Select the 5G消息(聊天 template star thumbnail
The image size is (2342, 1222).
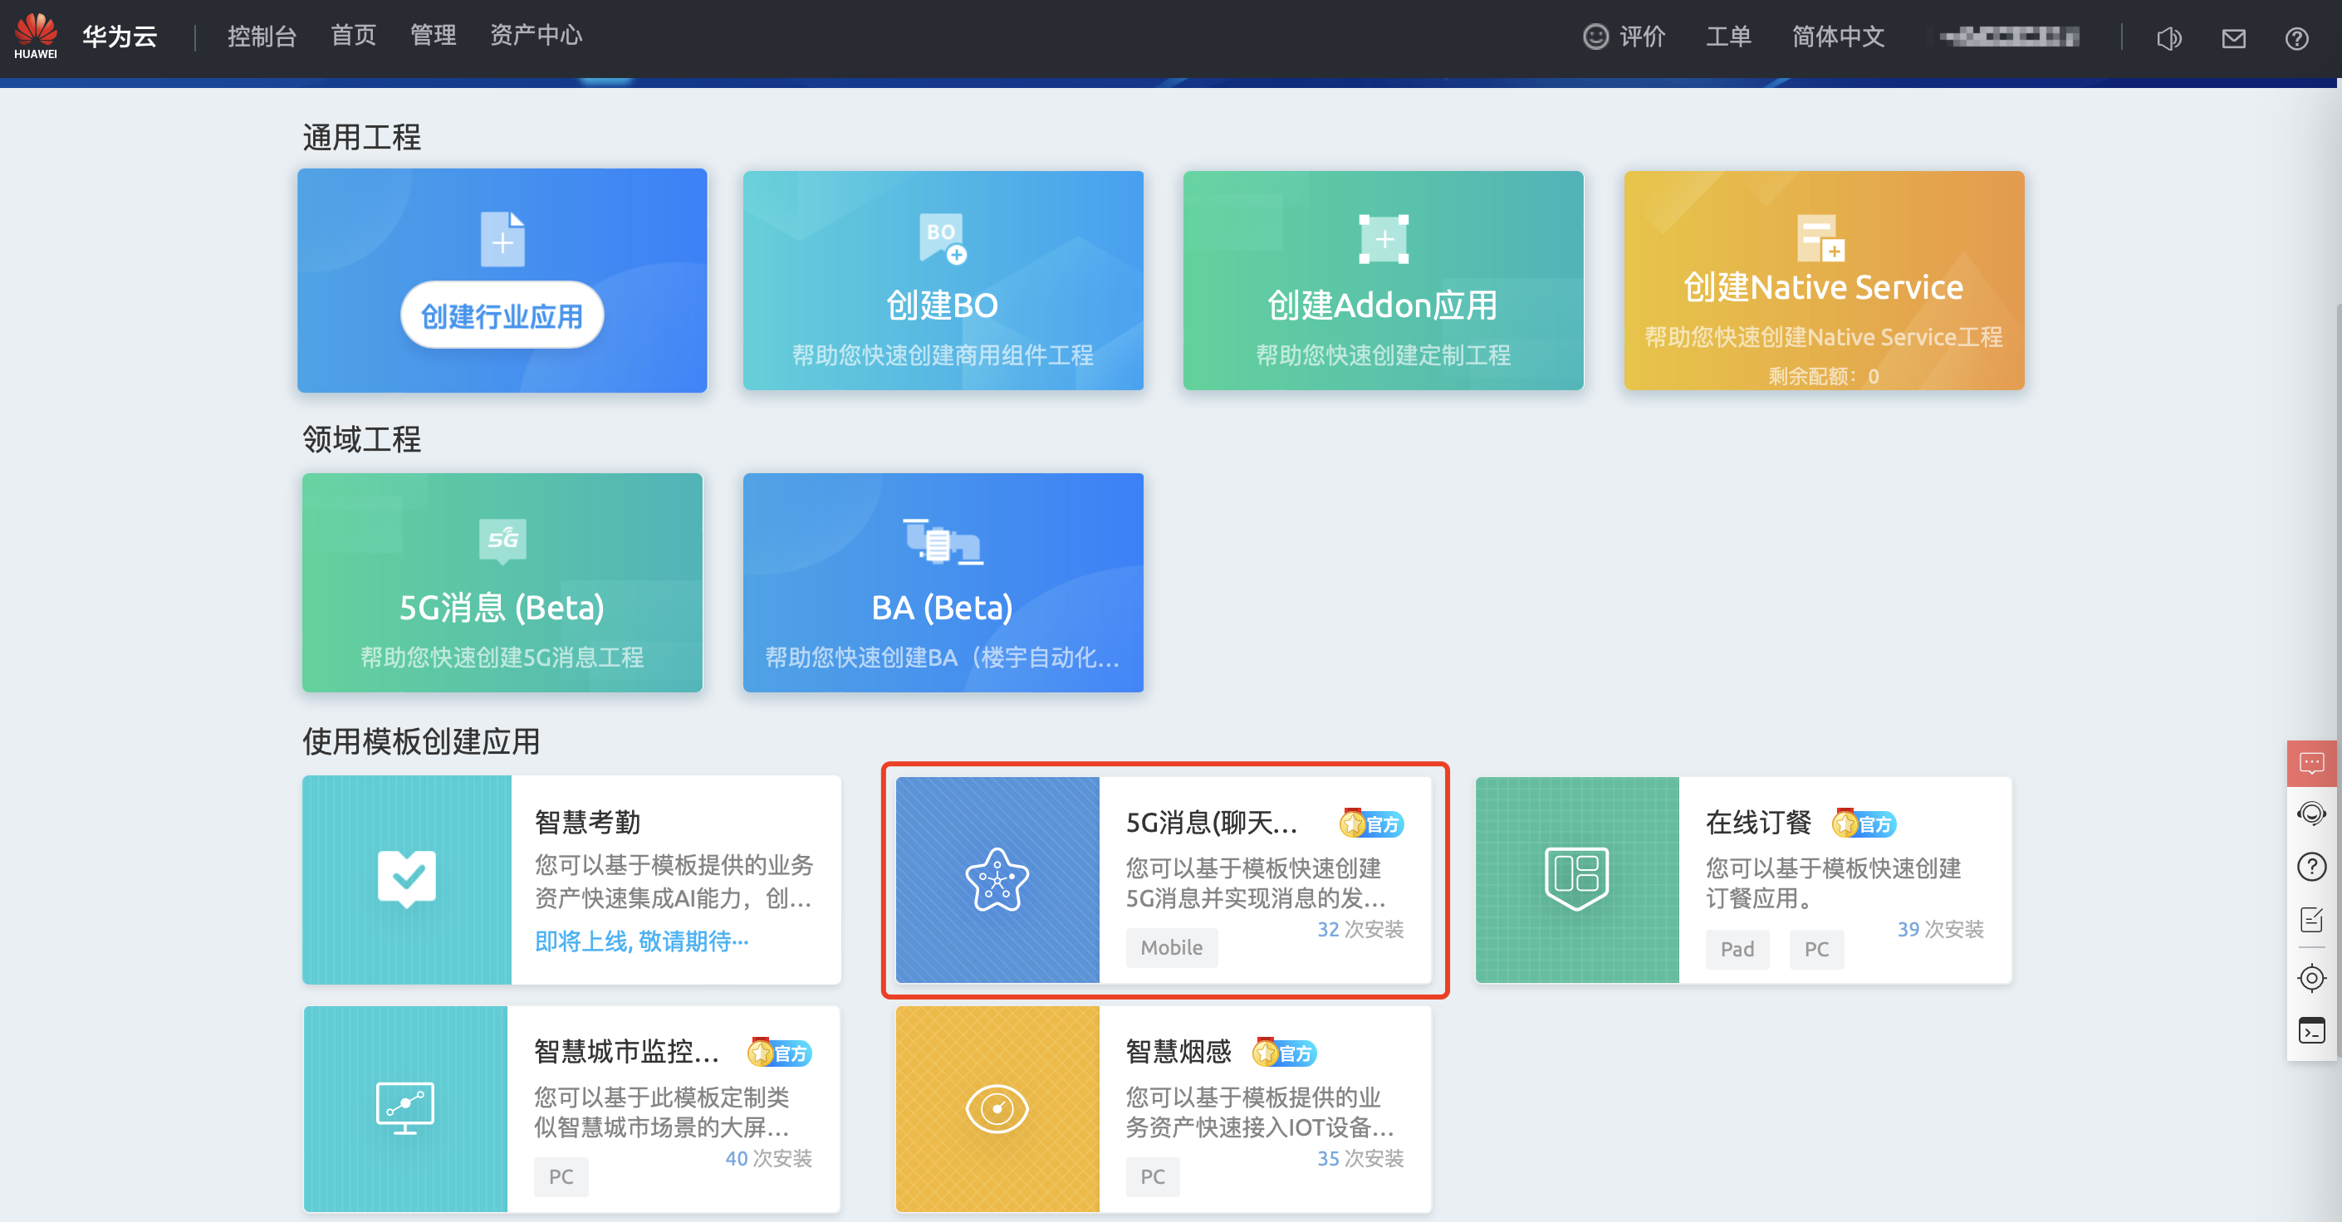pyautogui.click(x=997, y=879)
